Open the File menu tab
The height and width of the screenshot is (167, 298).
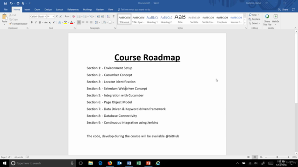tap(6, 9)
